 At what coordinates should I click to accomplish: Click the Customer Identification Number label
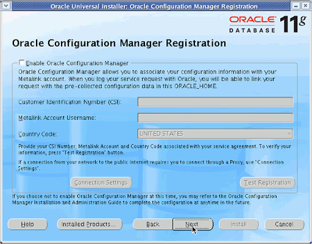[x=70, y=102]
